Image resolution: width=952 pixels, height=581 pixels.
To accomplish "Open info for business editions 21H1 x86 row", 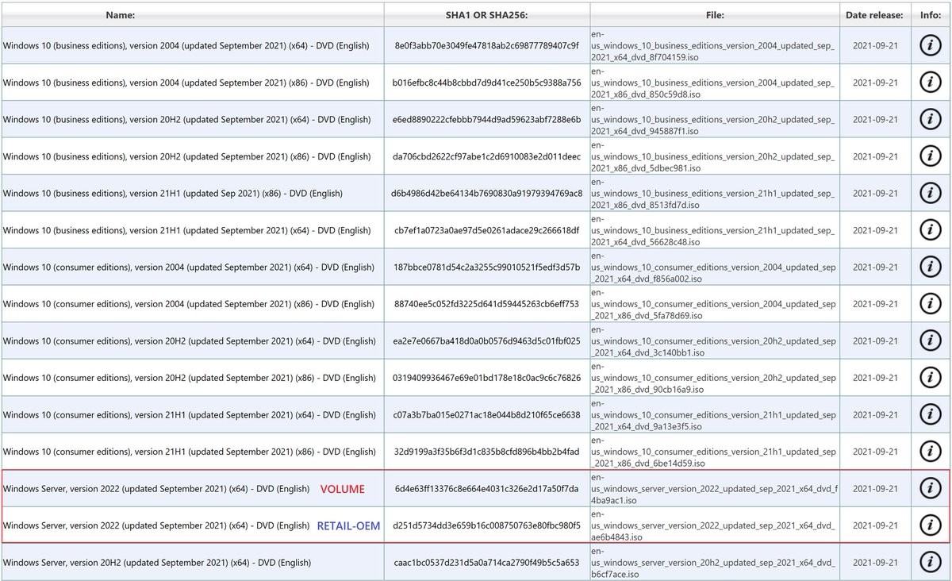I will (x=929, y=193).
